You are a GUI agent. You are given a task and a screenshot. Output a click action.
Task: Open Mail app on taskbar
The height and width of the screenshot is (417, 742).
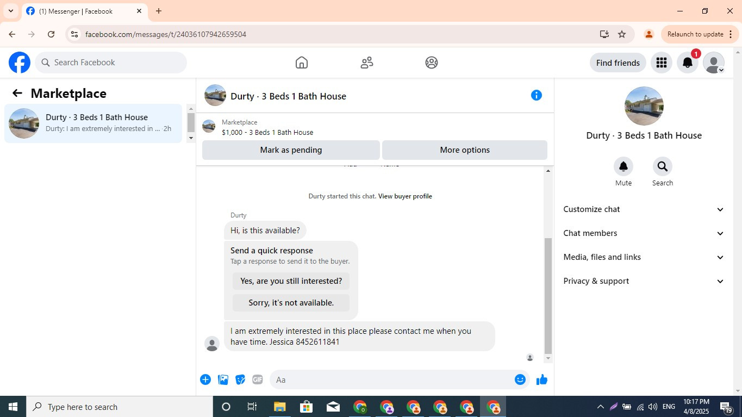point(333,407)
